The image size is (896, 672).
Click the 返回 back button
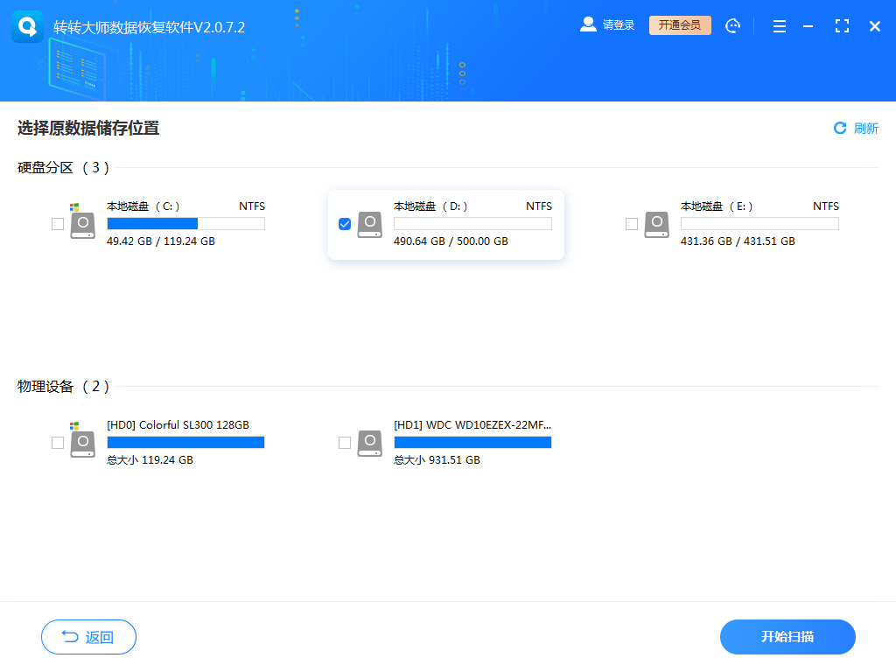pyautogui.click(x=88, y=637)
